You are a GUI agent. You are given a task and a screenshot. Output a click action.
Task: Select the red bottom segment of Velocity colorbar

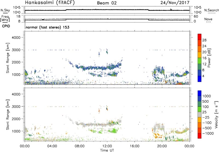tap(200, 136)
